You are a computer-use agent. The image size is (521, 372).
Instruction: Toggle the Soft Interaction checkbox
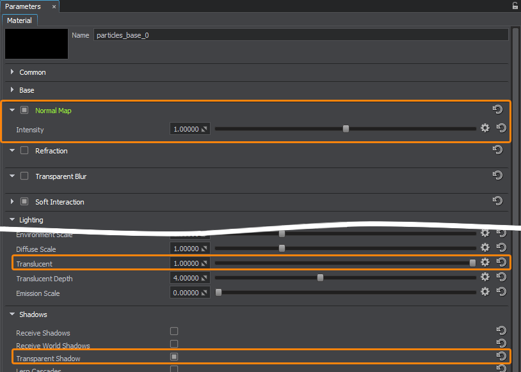(x=24, y=201)
